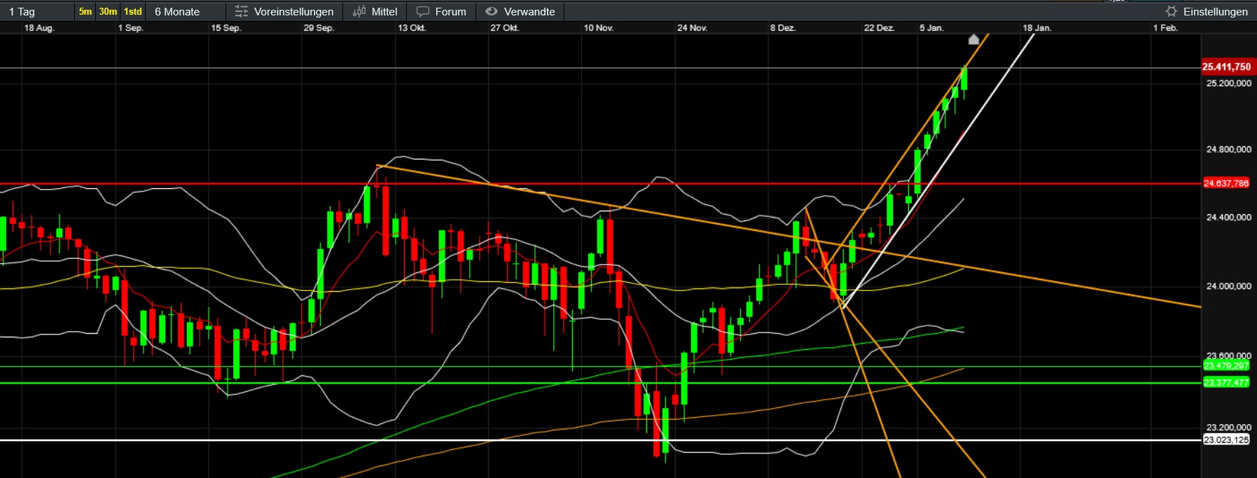Image resolution: width=1257 pixels, height=478 pixels.
Task: Click the gray house-shaped marker above the chart
Action: pyautogui.click(x=973, y=39)
